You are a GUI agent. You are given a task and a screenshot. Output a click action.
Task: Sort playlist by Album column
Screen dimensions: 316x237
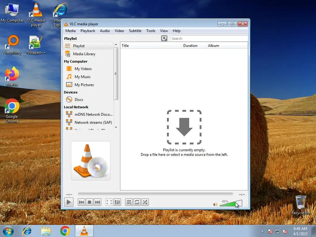227,46
